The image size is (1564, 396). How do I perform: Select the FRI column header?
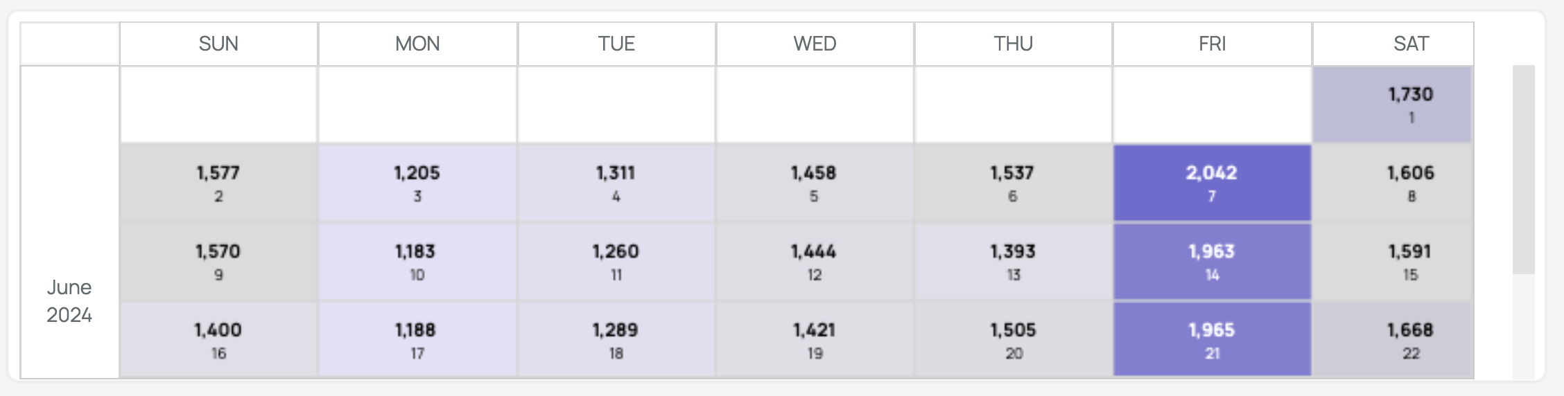click(1212, 44)
